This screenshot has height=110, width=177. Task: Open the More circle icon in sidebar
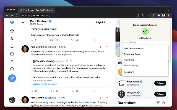[x=12, y=69]
